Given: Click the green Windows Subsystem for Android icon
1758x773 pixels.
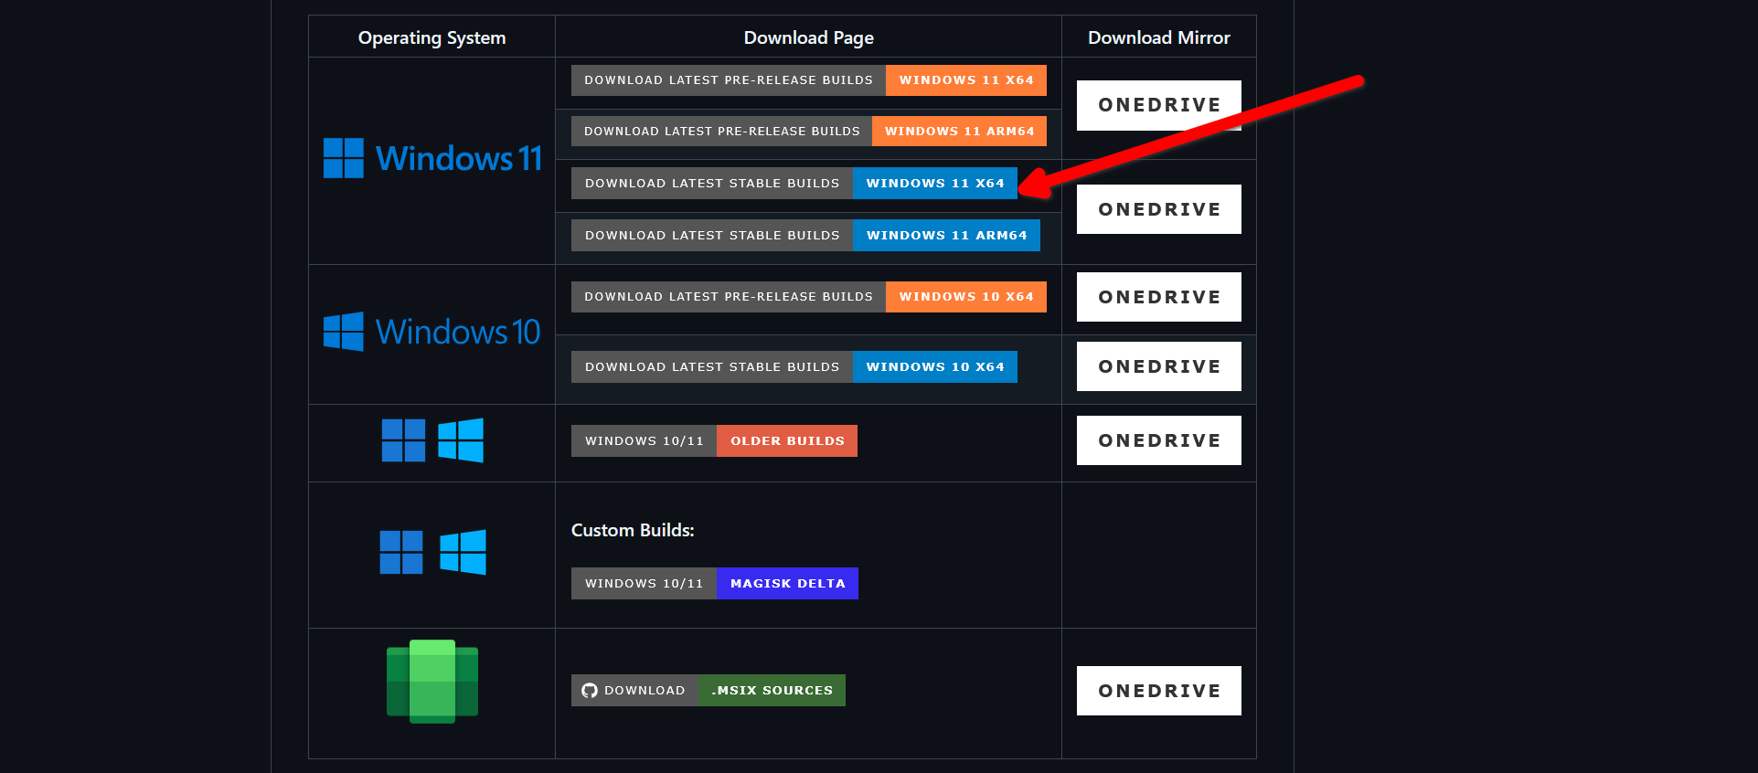Looking at the screenshot, I should [432, 682].
